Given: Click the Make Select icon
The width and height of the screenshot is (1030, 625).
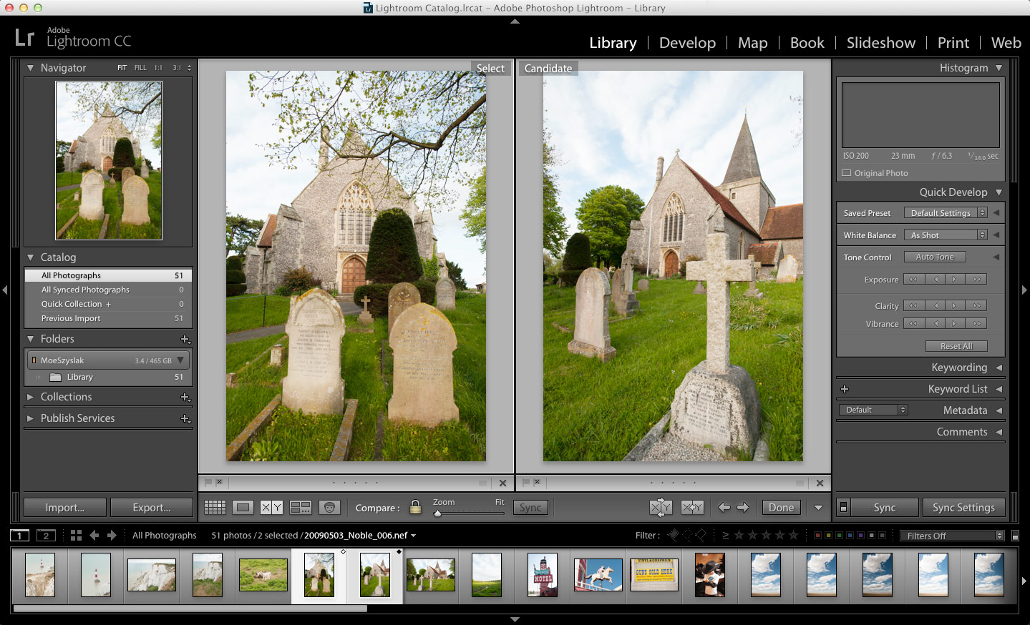Looking at the screenshot, I should coord(691,507).
